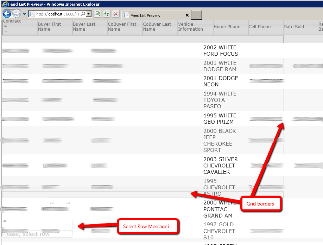
Task: Select the 2002 WHITE FORD FOCUS row
Action: pos(162,50)
